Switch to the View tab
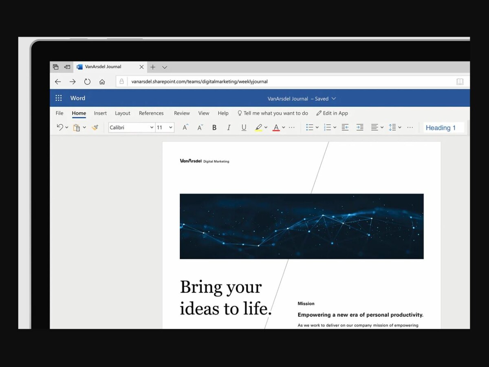This screenshot has height=367, width=489. [x=204, y=113]
